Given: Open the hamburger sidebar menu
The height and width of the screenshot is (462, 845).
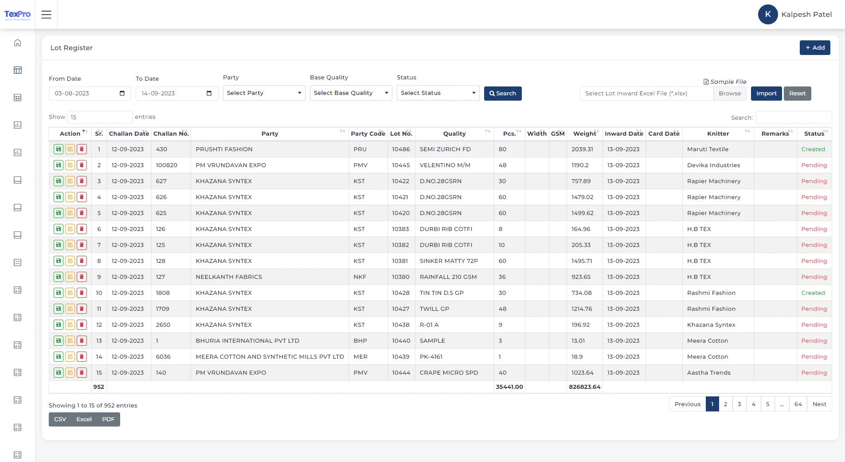Looking at the screenshot, I should (x=46, y=15).
